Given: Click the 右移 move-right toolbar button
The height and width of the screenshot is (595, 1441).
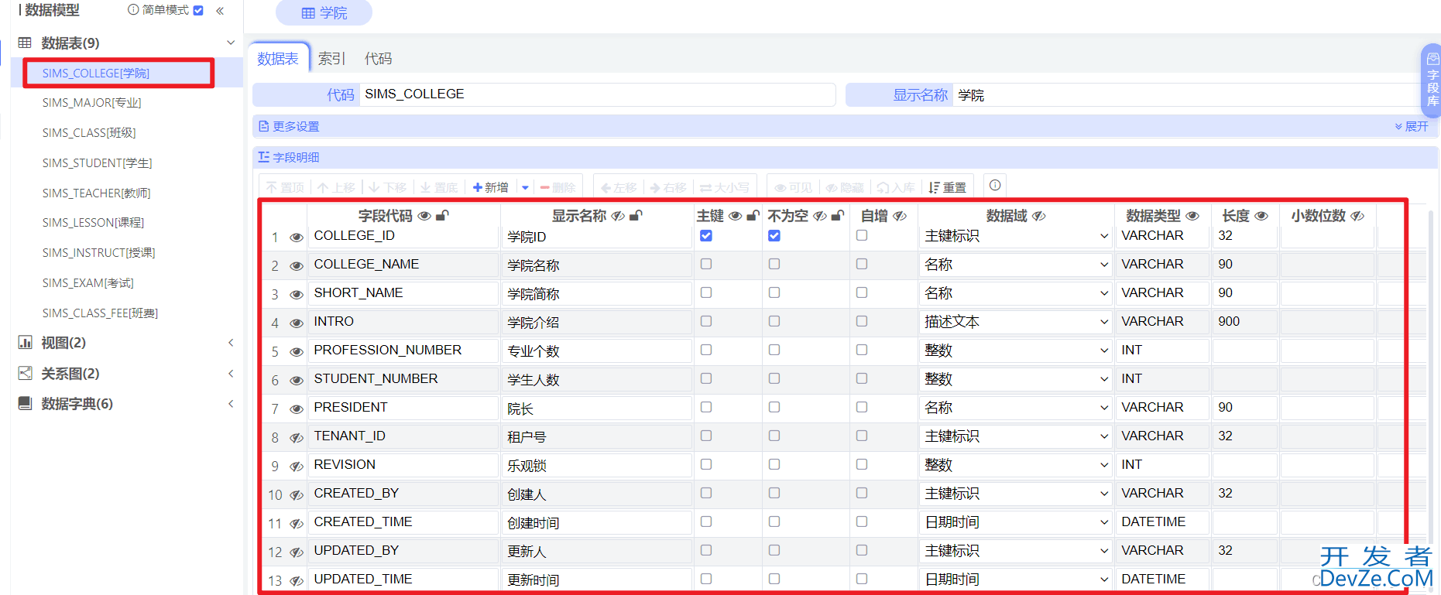Looking at the screenshot, I should point(669,187).
